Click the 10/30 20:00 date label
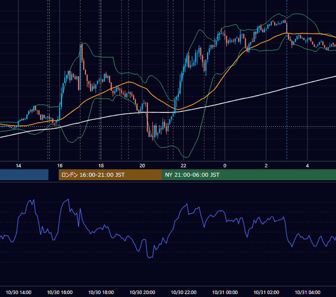This screenshot has width=336, height=297. coord(142,292)
